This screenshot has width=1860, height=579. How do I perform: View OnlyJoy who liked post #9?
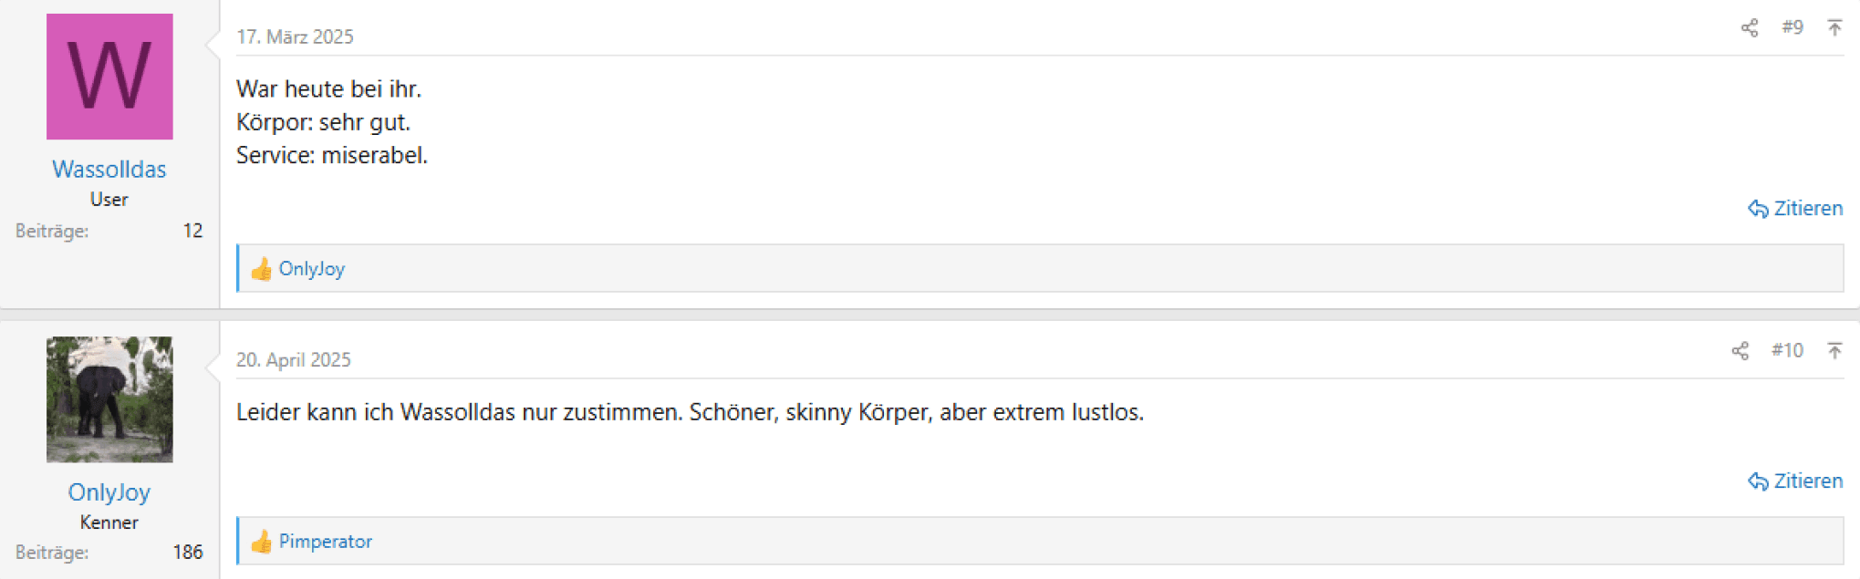coord(312,268)
